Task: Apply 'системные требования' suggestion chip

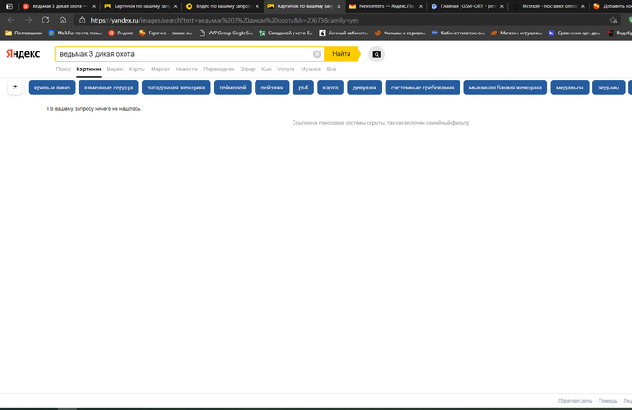Action: (x=423, y=88)
